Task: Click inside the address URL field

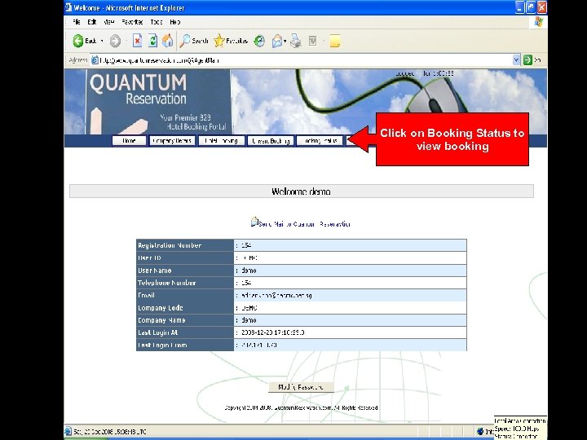Action: point(305,59)
